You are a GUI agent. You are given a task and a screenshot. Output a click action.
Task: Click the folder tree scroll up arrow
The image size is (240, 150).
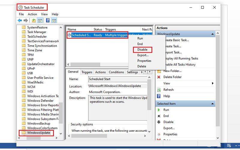tap(61, 28)
